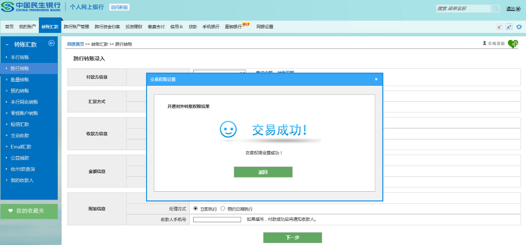The image size is (526, 245).
Task: Click the increase font size A+ icon
Action: (x=509, y=27)
